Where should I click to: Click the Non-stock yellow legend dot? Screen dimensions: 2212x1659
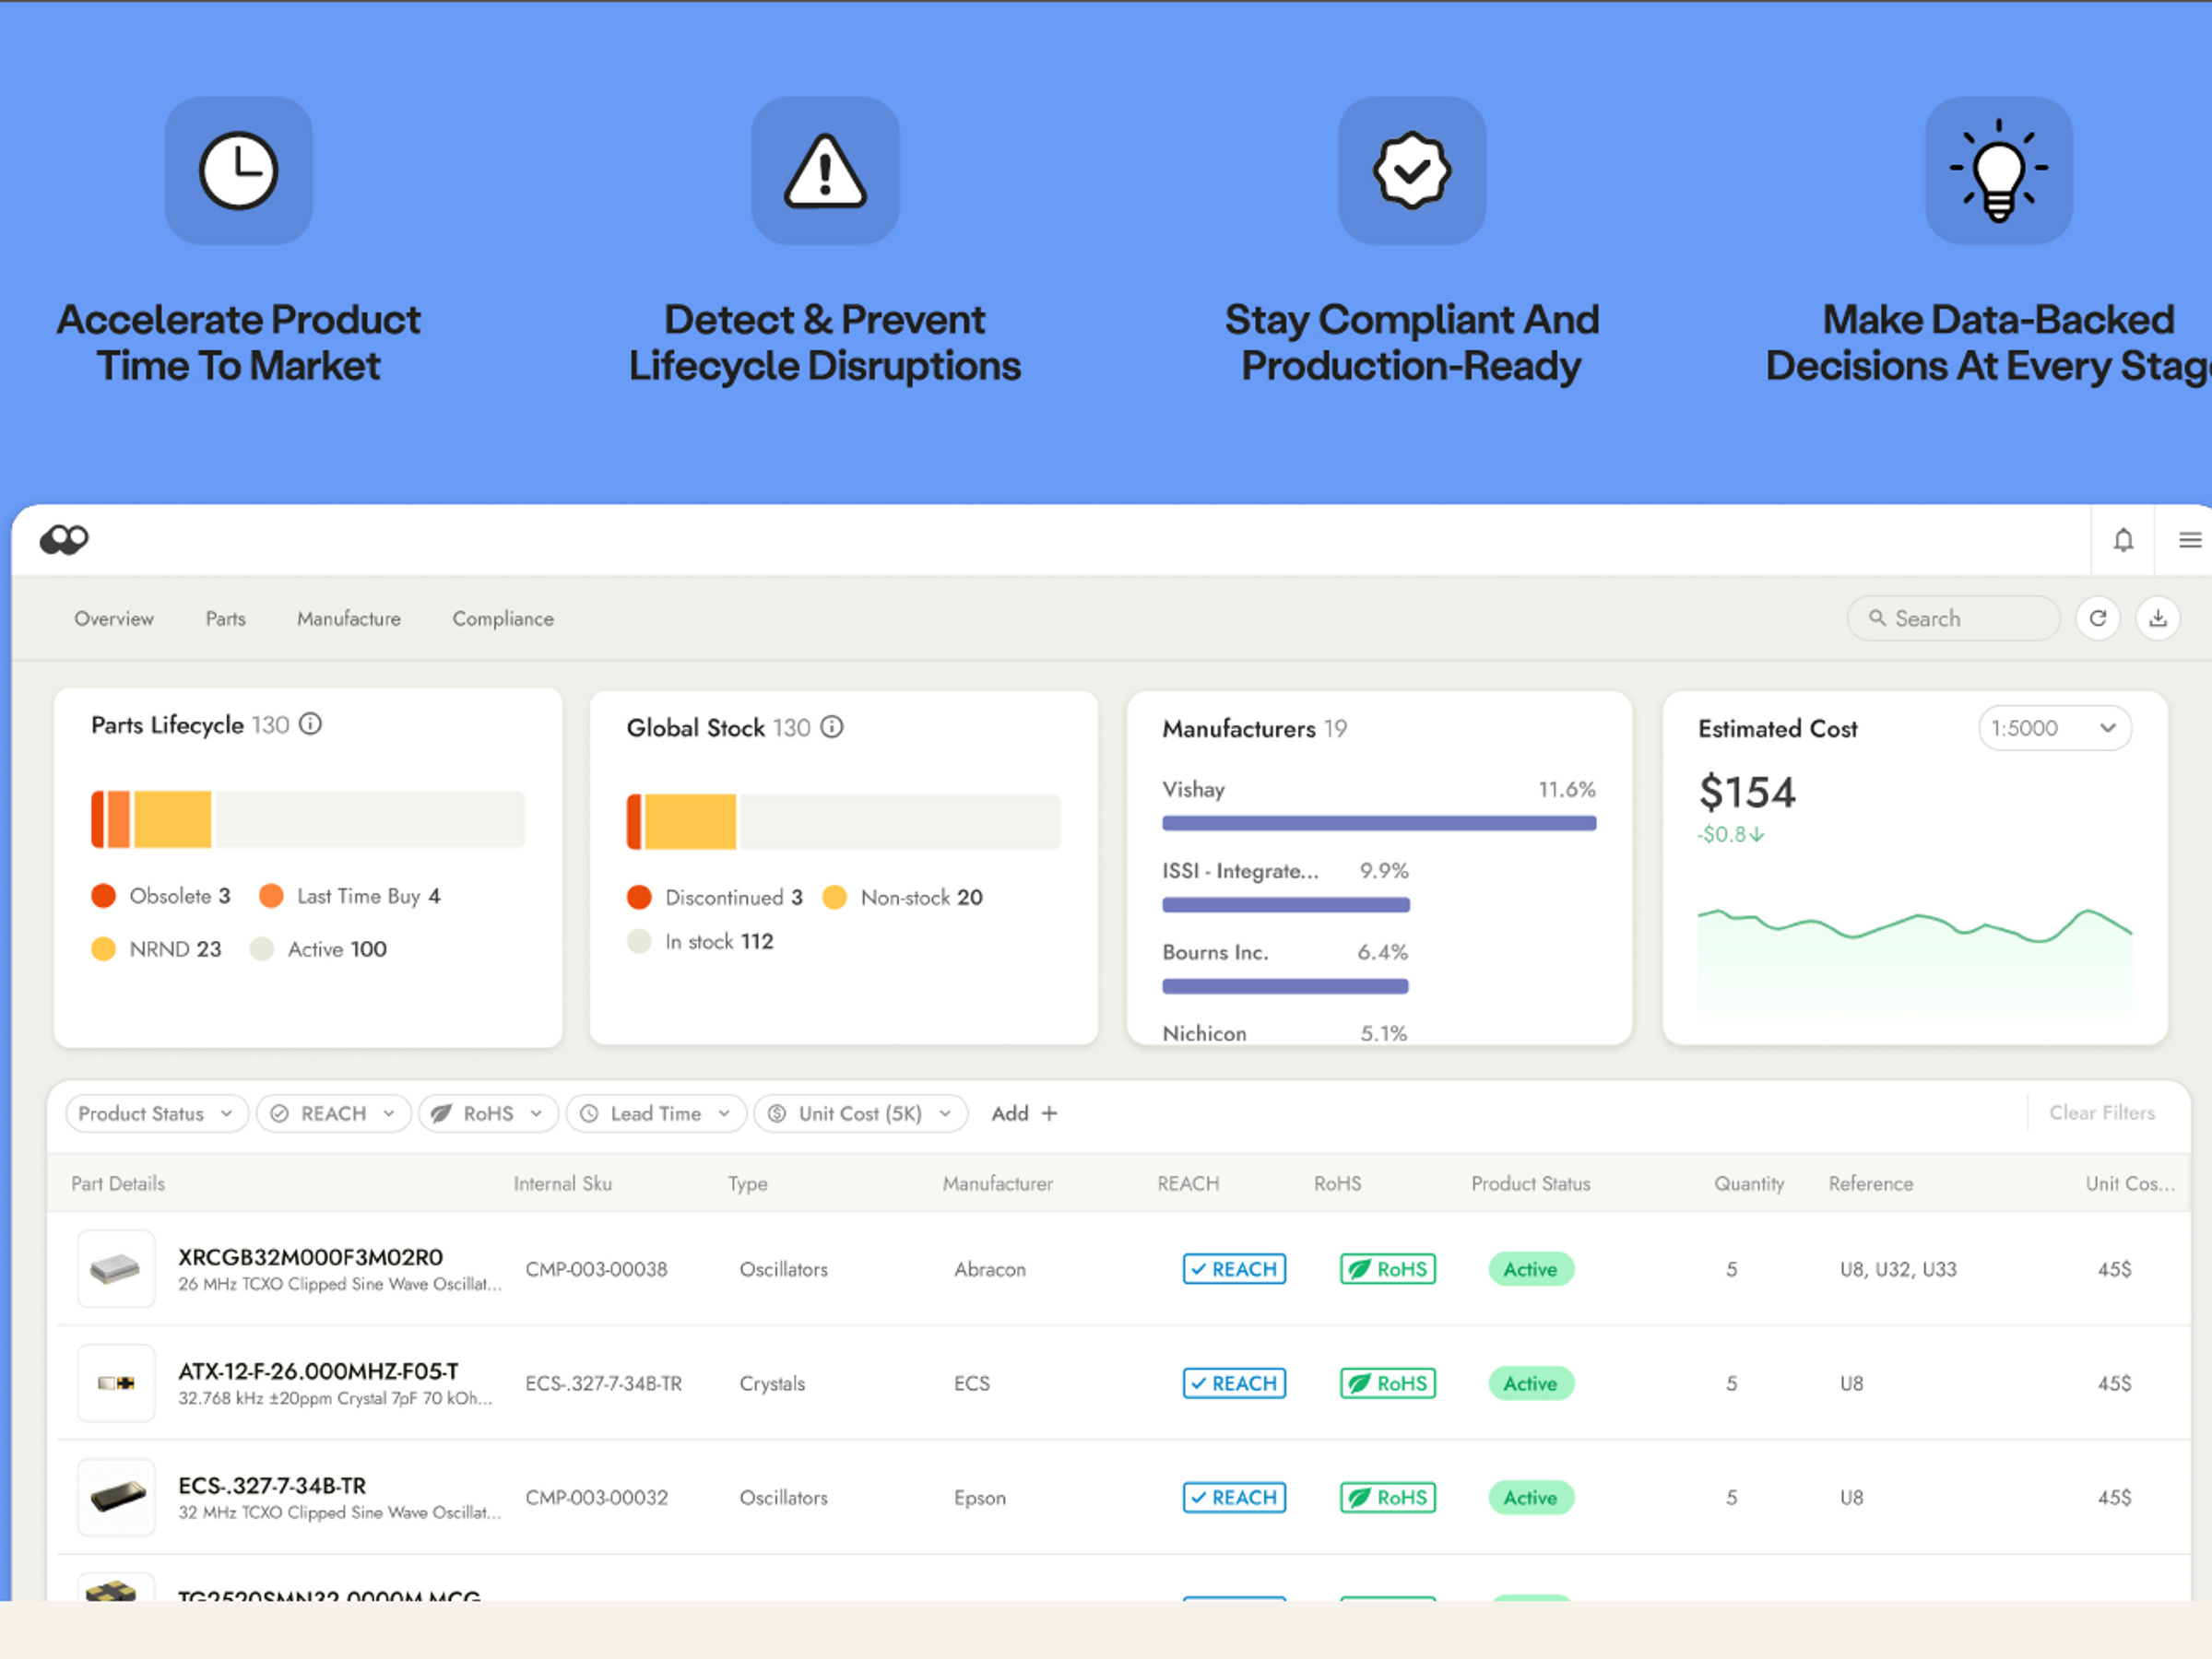pyautogui.click(x=835, y=898)
